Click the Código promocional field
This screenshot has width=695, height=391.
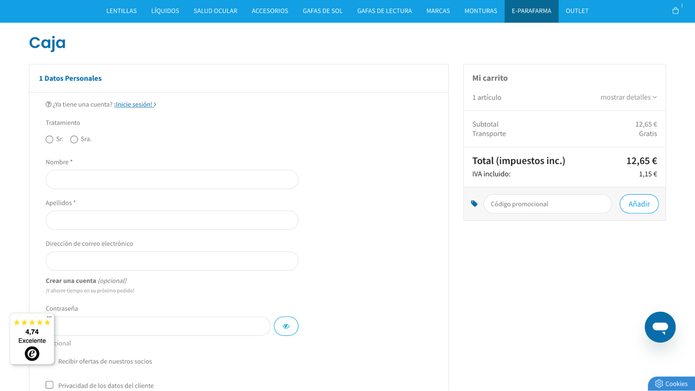pos(548,204)
